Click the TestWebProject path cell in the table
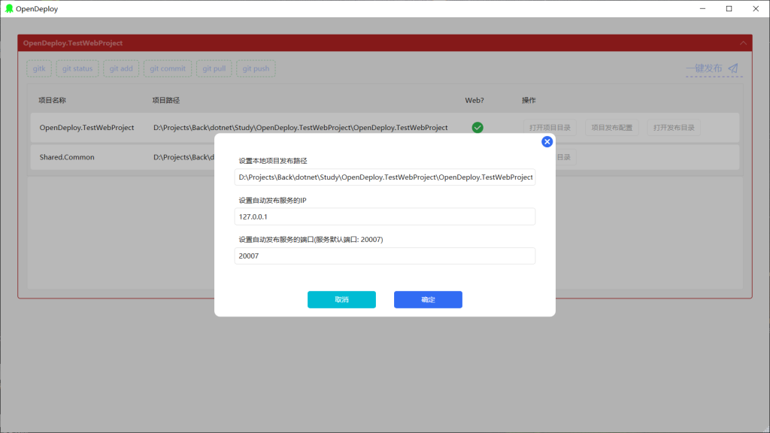770x433 pixels. (x=301, y=128)
